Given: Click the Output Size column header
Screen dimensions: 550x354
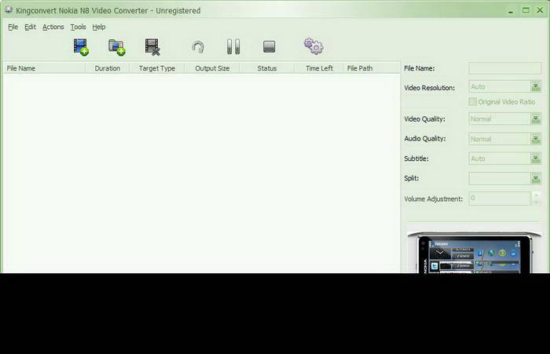Looking at the screenshot, I should pos(212,68).
